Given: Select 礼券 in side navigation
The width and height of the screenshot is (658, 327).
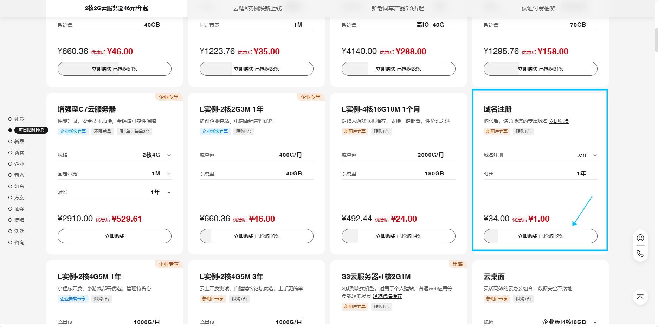Looking at the screenshot, I should (x=17, y=119).
